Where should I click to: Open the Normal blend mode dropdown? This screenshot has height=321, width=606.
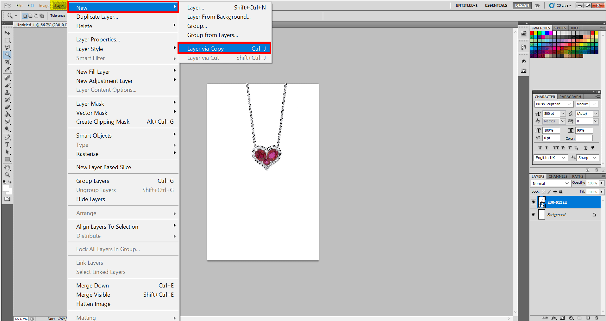(x=550, y=183)
